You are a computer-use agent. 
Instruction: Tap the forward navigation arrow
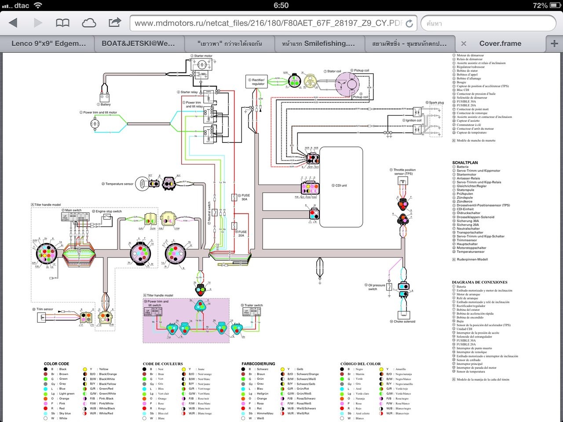[38, 23]
